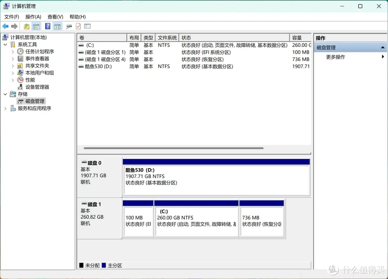
Task: Open Help with the blue question mark icon
Action: pyautogui.click(x=48, y=26)
